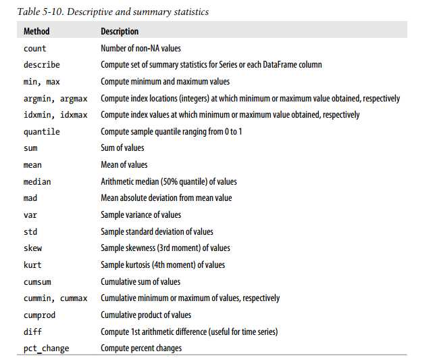Click the 'median' method entry
This screenshot has height=364, width=439.
coord(37,181)
